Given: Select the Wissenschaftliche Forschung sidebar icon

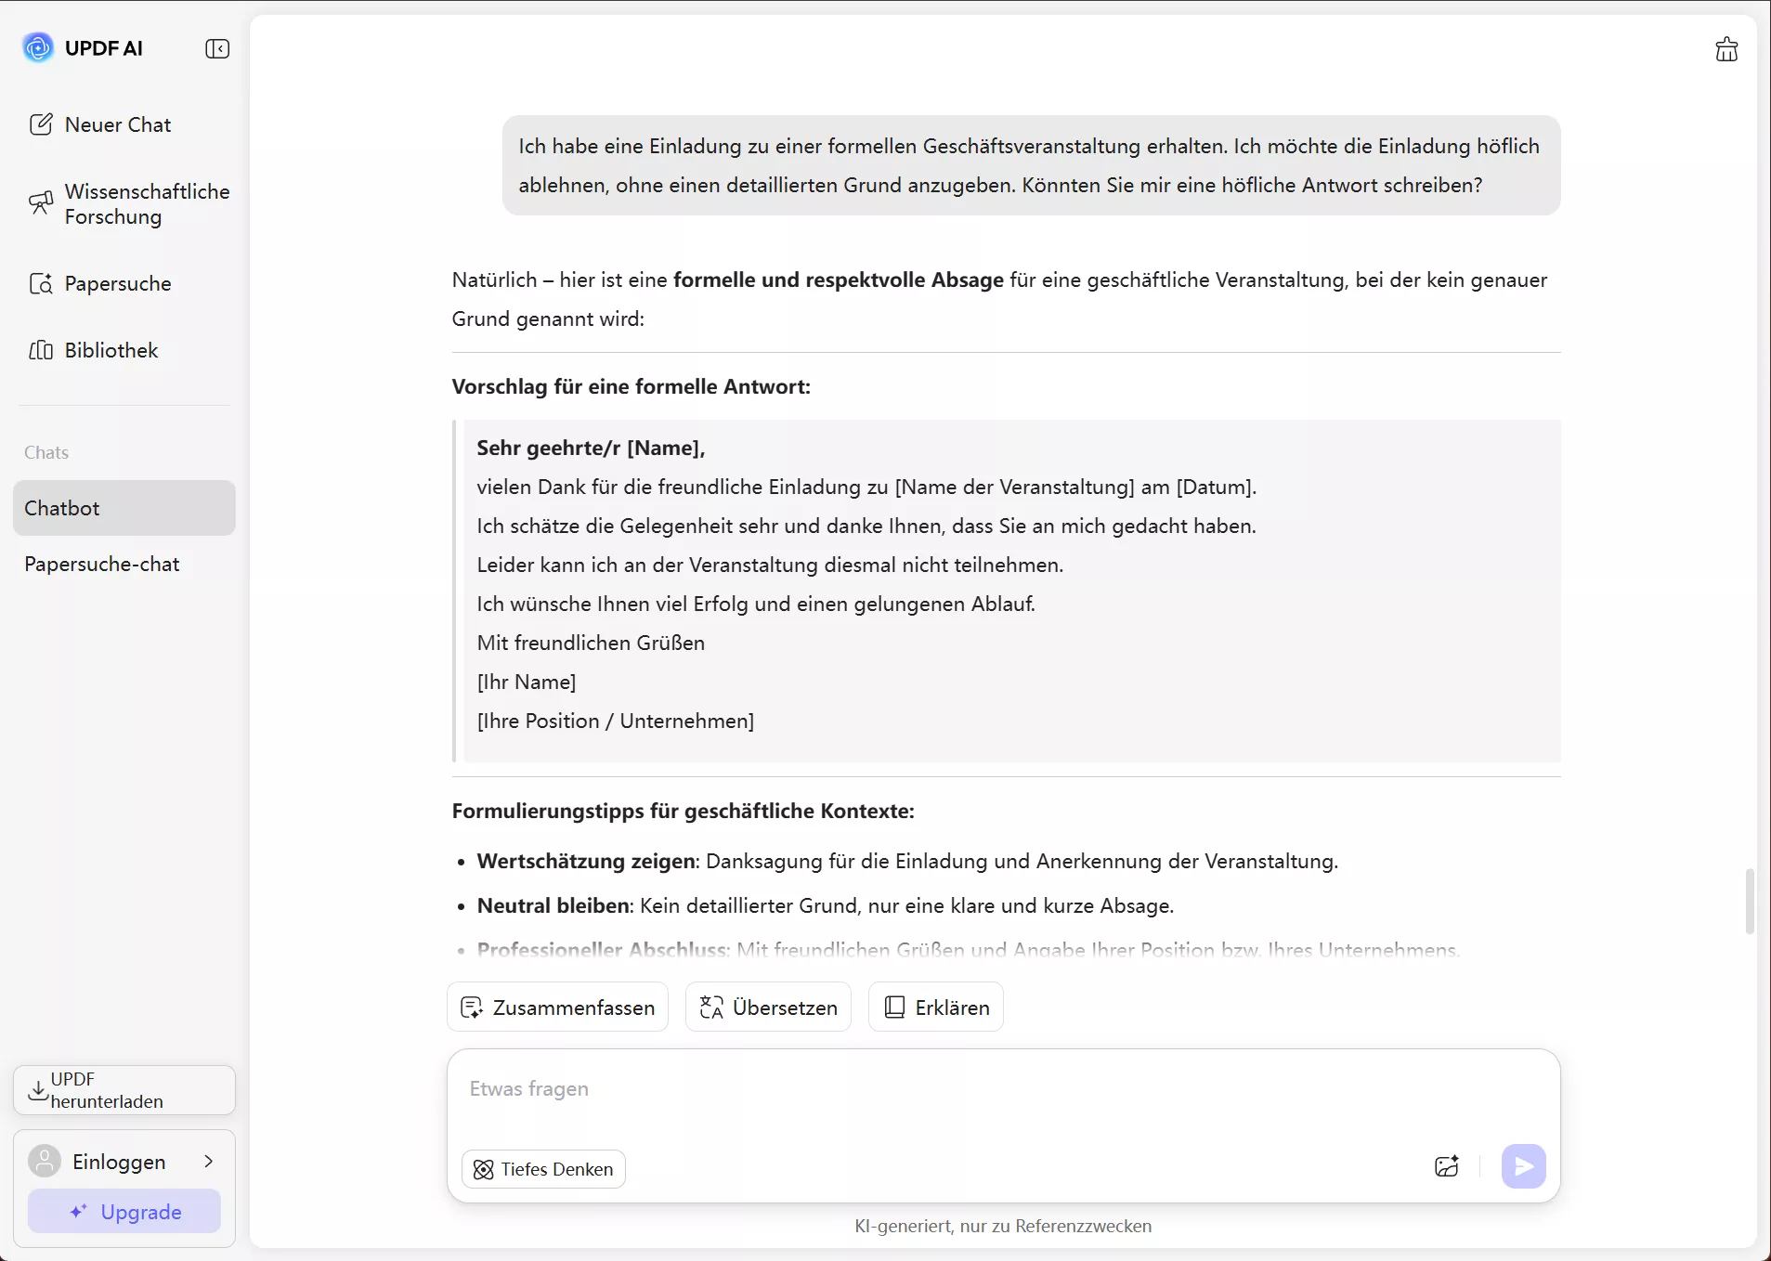Looking at the screenshot, I should [x=42, y=202].
